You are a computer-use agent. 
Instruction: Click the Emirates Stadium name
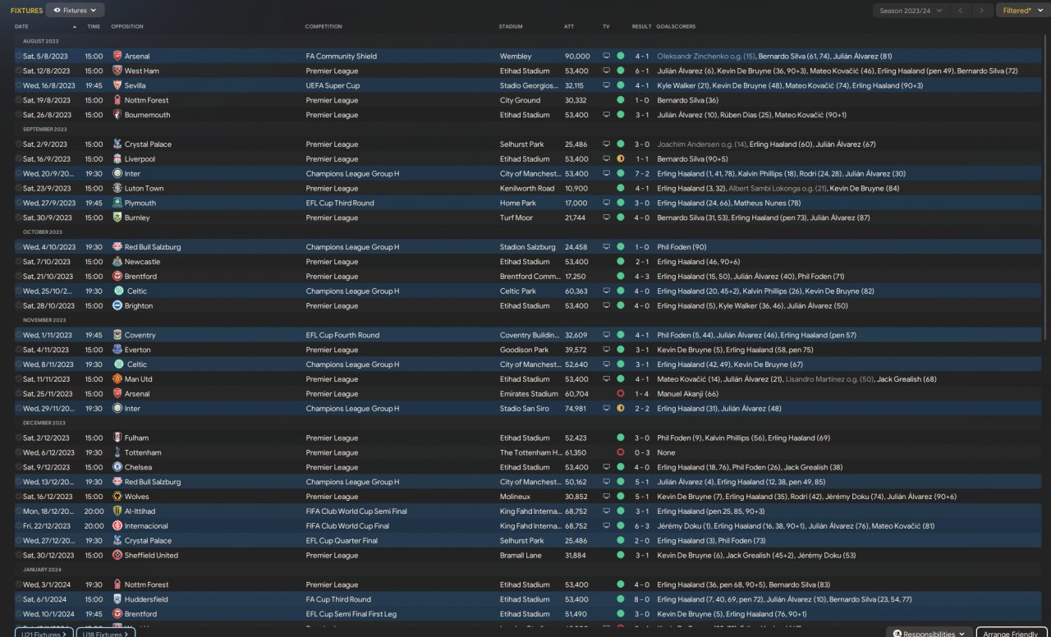click(x=529, y=394)
